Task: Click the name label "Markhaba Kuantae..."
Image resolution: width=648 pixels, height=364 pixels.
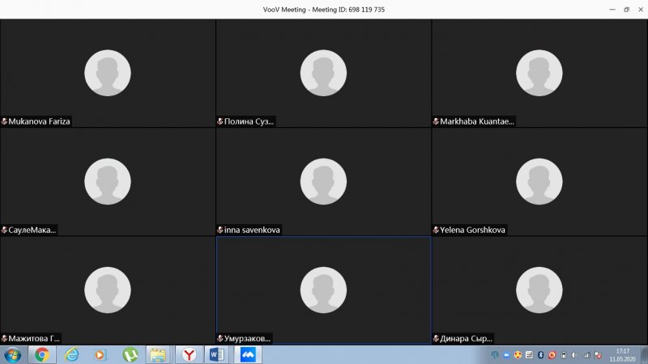Action: (x=477, y=121)
